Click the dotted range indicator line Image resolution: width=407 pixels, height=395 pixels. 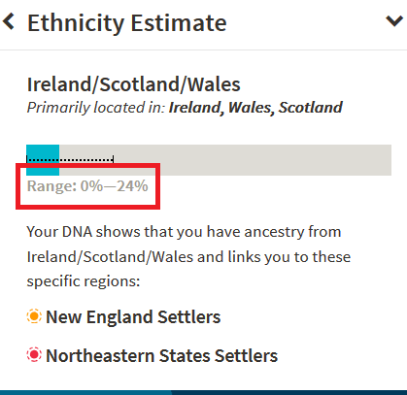coord(70,159)
